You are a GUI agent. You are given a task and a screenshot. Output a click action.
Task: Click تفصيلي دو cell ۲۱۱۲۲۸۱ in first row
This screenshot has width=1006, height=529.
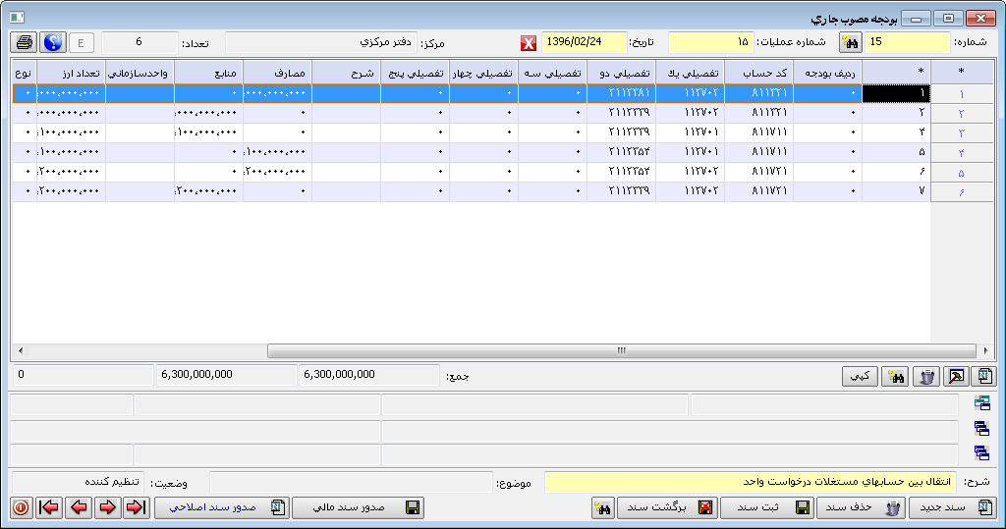tap(621, 93)
